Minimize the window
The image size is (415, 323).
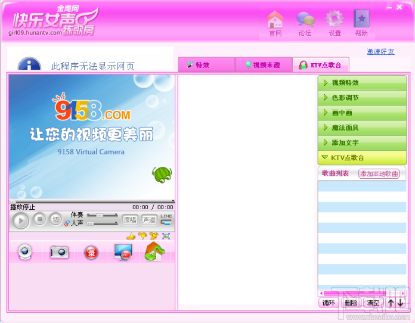(389, 7)
